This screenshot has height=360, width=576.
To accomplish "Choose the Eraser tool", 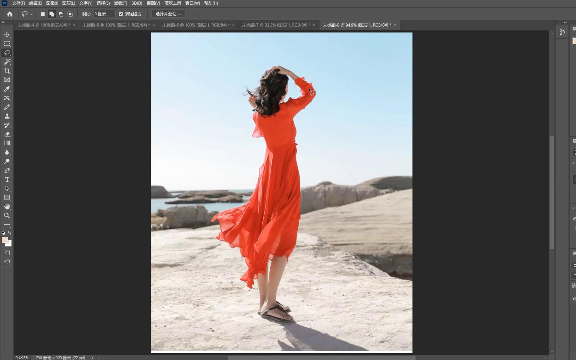I will point(7,134).
